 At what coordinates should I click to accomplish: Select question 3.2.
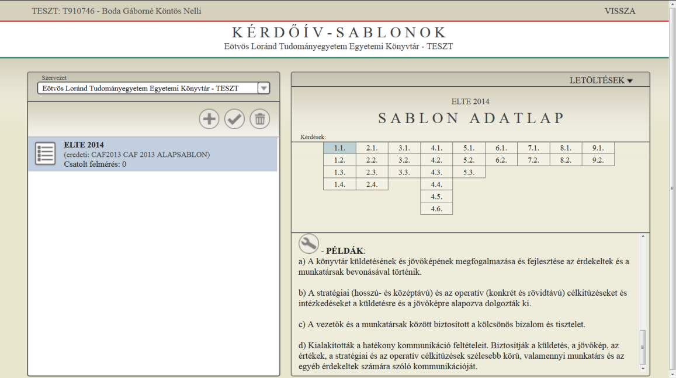click(x=404, y=160)
